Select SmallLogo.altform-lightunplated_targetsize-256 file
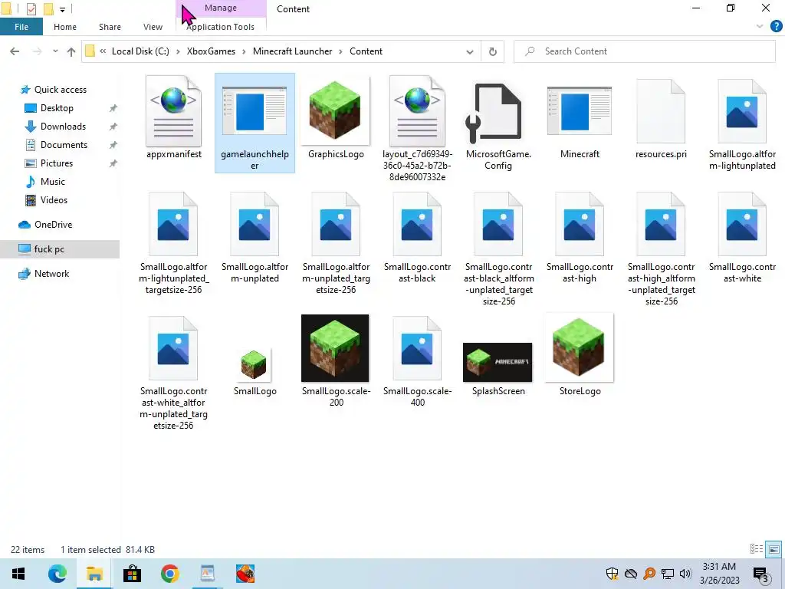The width and height of the screenshot is (785, 589). (174, 243)
